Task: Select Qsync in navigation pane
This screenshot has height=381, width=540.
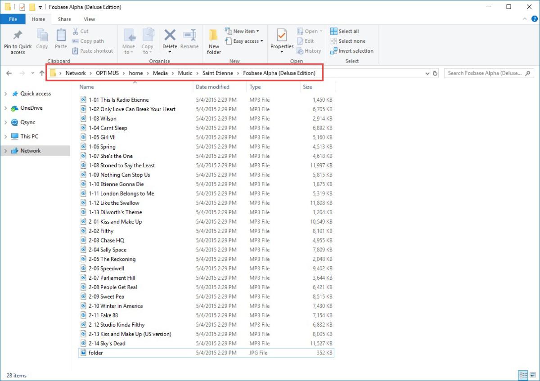Action: point(27,122)
